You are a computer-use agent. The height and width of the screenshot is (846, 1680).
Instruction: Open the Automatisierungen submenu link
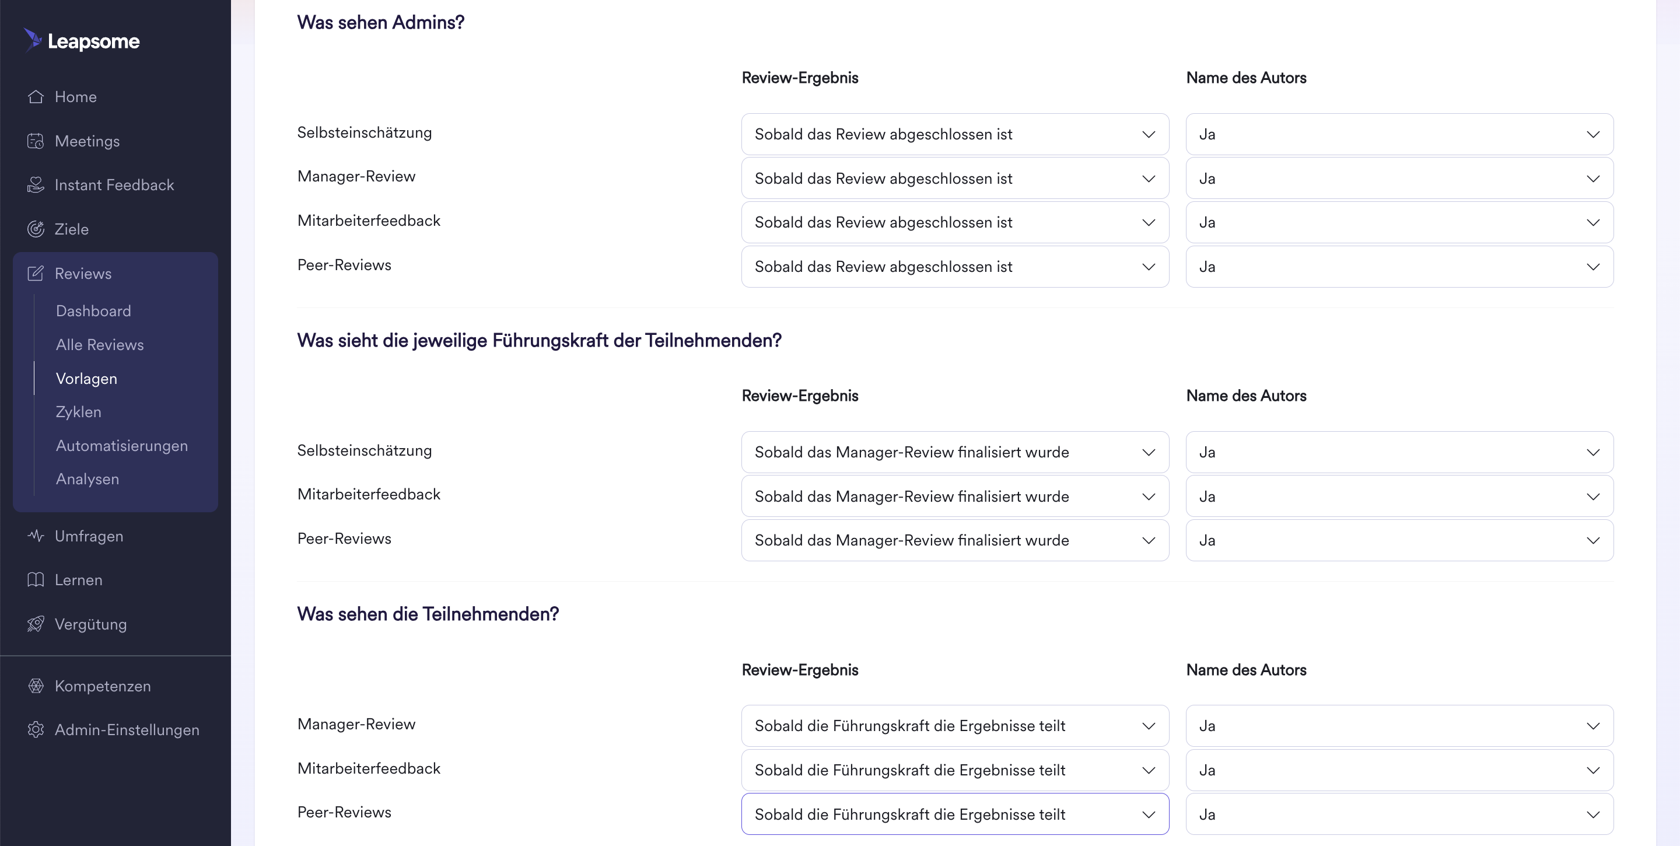(122, 446)
